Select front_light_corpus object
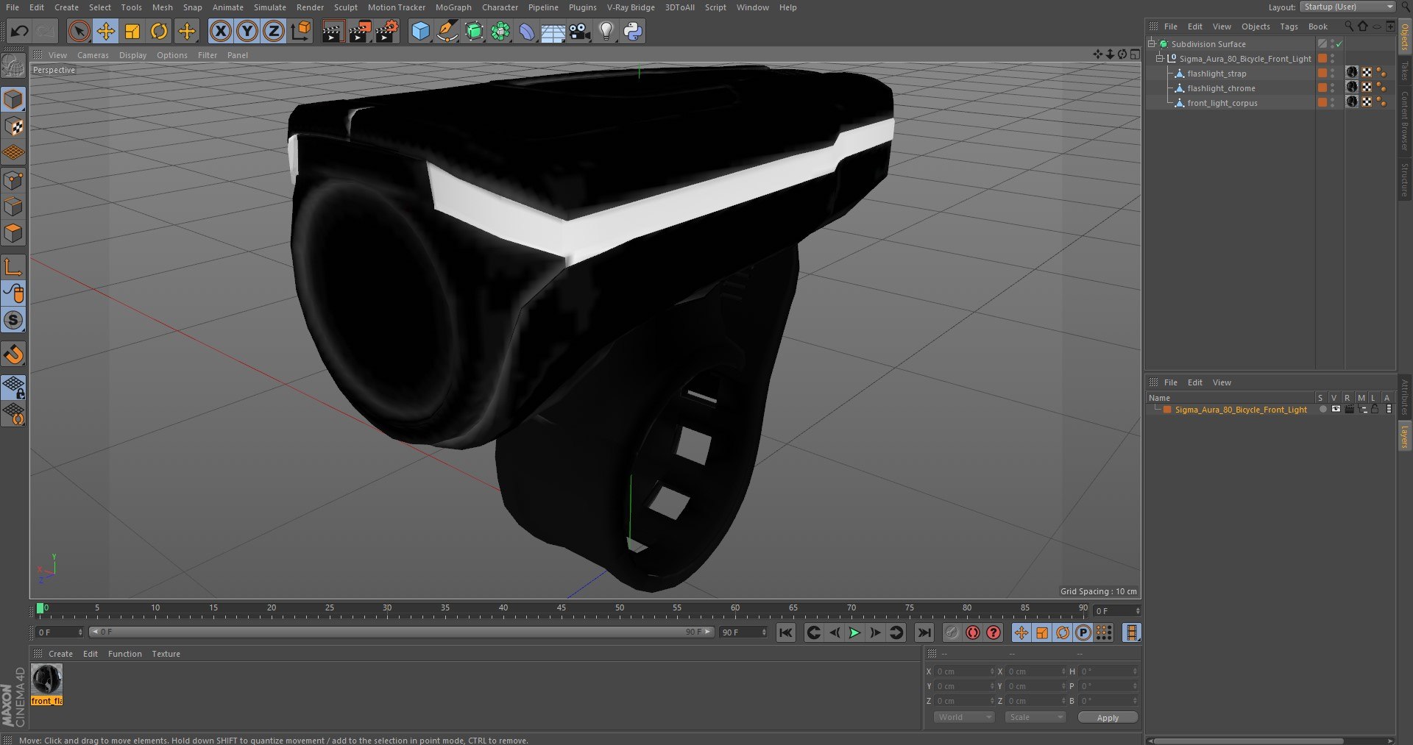 coord(1222,103)
